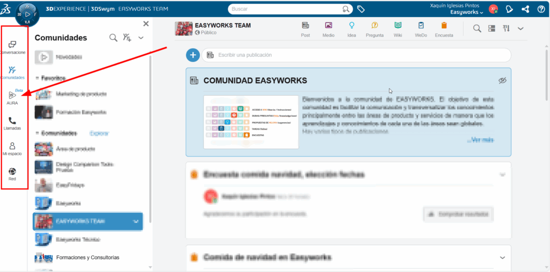Select Comunidades in the left sidebar
Screen dimensions: 550x272
[12, 73]
